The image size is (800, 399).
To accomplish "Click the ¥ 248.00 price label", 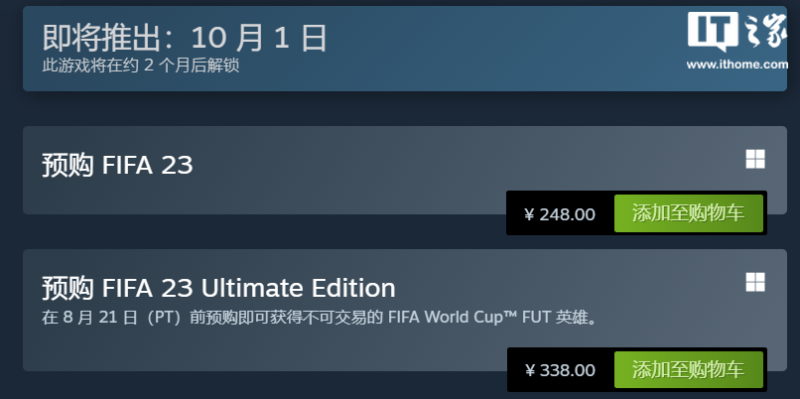I will pos(560,213).
